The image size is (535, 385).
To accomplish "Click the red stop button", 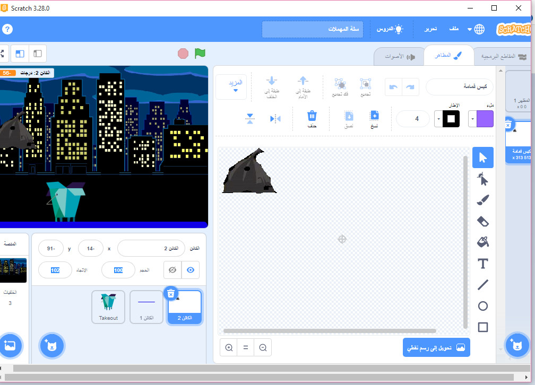I will (x=183, y=54).
